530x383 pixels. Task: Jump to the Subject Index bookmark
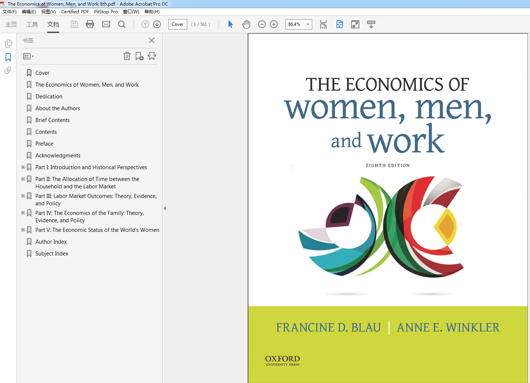pyautogui.click(x=52, y=254)
